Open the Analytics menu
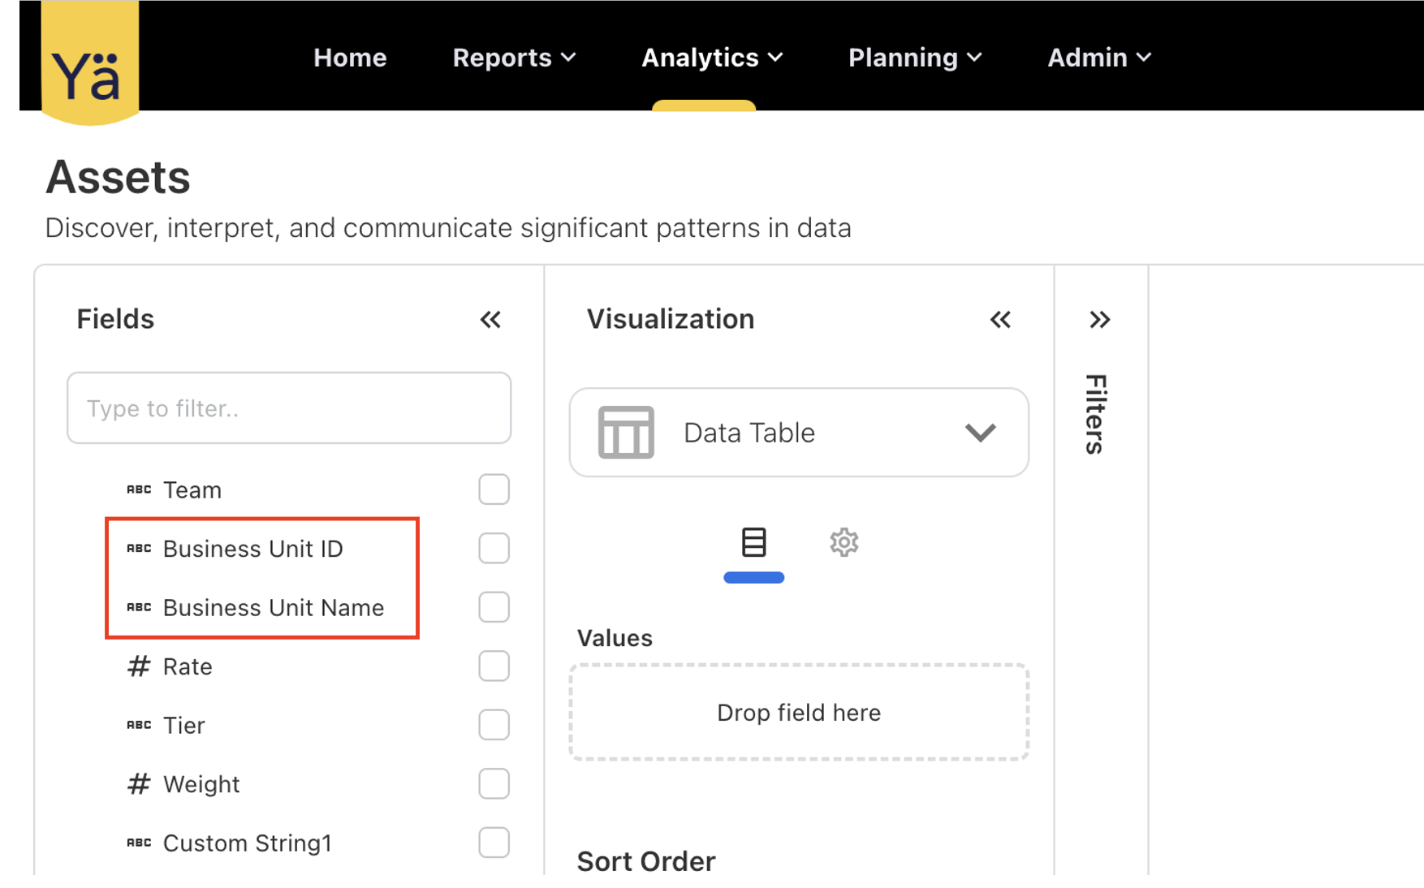The image size is (1424, 888). coord(711,58)
